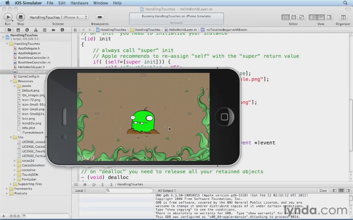Expand the Frameworks group
Image resolution: width=353 pixels, height=220 pixels.
click(7, 189)
